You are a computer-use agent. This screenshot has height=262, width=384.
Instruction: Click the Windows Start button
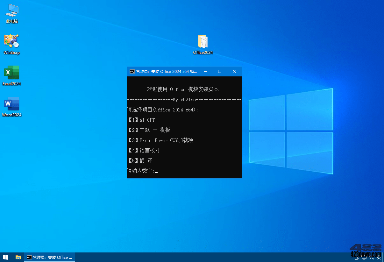5,257
